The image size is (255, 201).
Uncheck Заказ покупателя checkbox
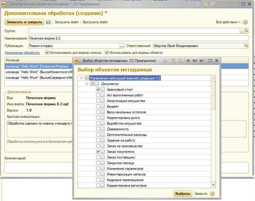coord(98,152)
